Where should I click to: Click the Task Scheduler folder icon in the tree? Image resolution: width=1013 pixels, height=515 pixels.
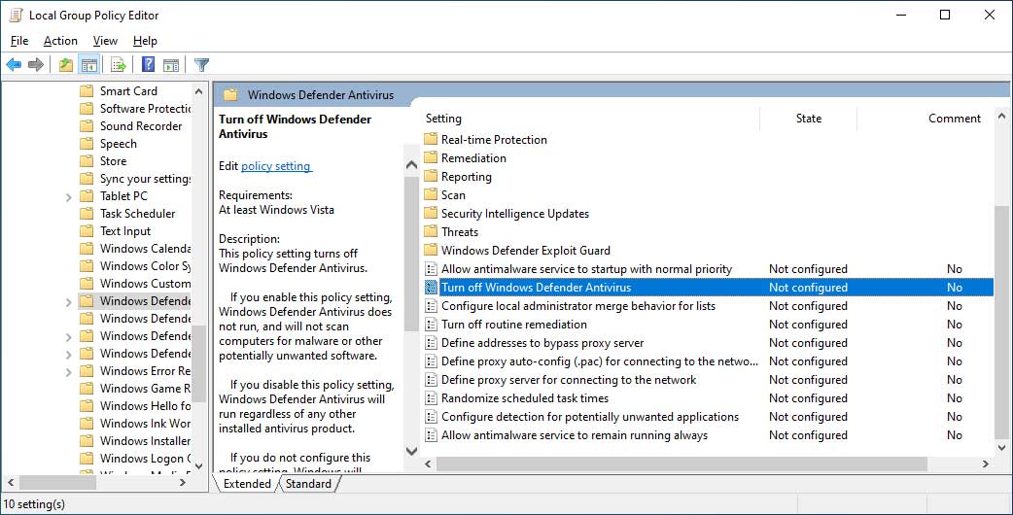point(87,213)
